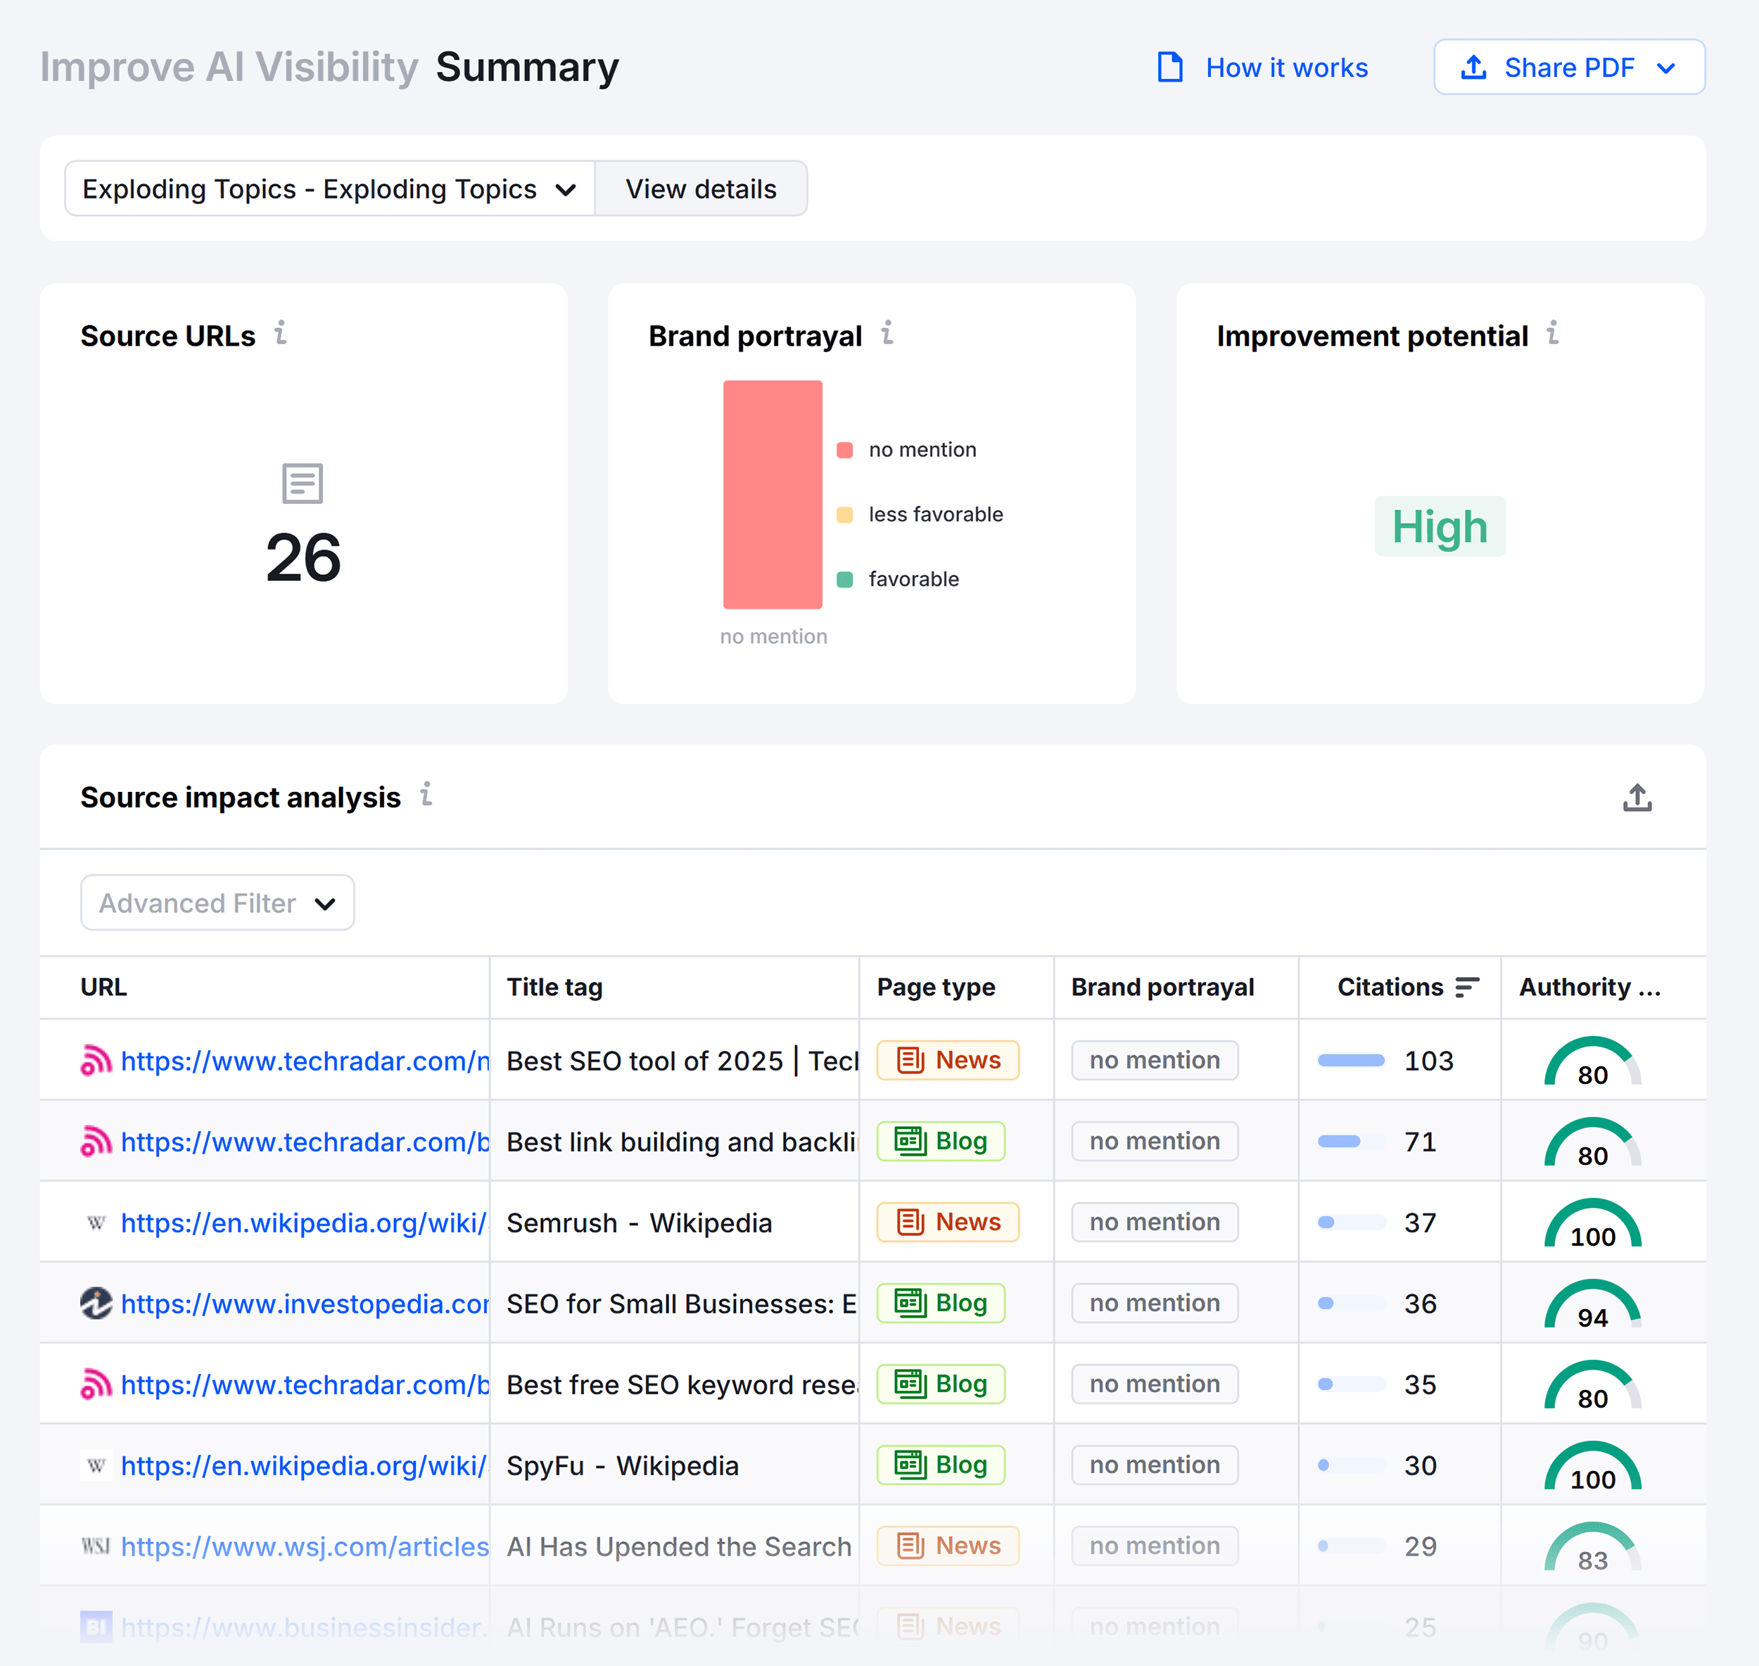Click the View details button

701,188
